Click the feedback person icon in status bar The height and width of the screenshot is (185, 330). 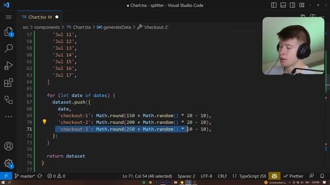tap(311, 176)
